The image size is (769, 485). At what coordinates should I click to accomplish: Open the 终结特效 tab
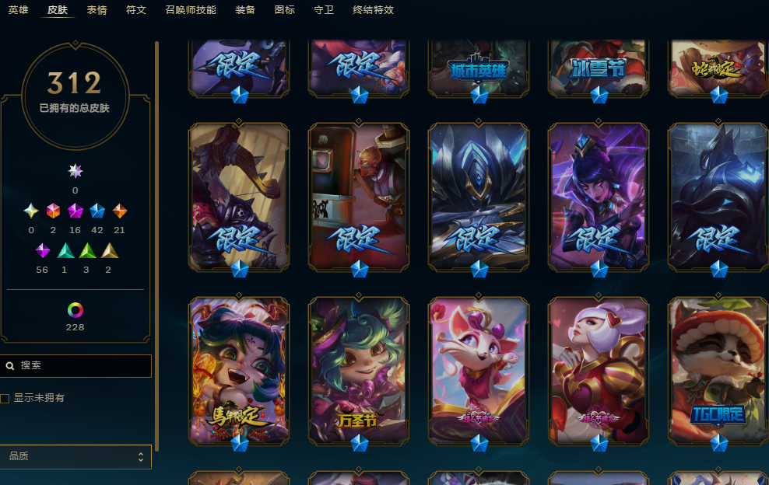coord(374,10)
